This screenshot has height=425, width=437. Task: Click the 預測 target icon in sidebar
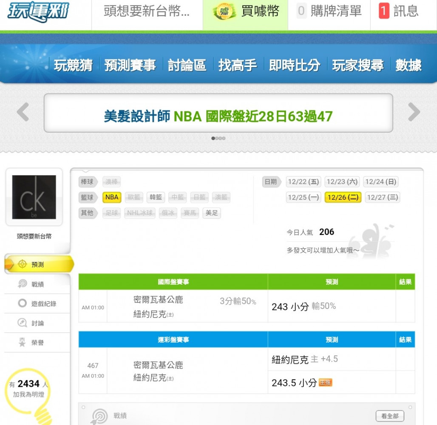22,263
